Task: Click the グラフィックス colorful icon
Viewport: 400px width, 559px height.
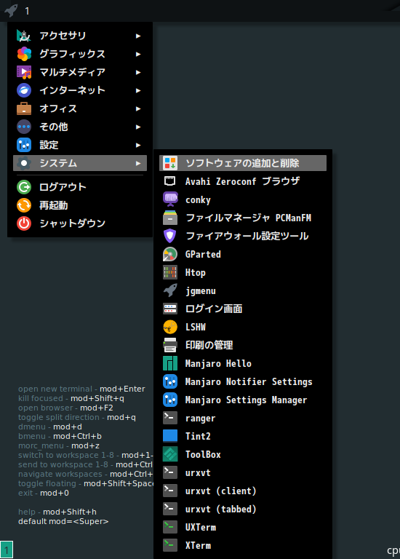Action: click(x=24, y=54)
